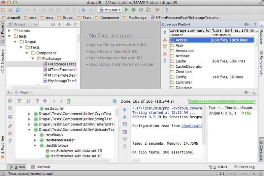Open Coverage PhpUnit panel gear settings
This screenshot has width=264, height=176.
(x=247, y=24)
